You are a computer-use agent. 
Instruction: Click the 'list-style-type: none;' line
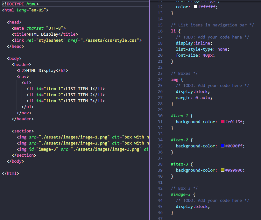202,49
